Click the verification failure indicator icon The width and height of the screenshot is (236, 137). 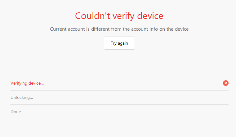226,83
